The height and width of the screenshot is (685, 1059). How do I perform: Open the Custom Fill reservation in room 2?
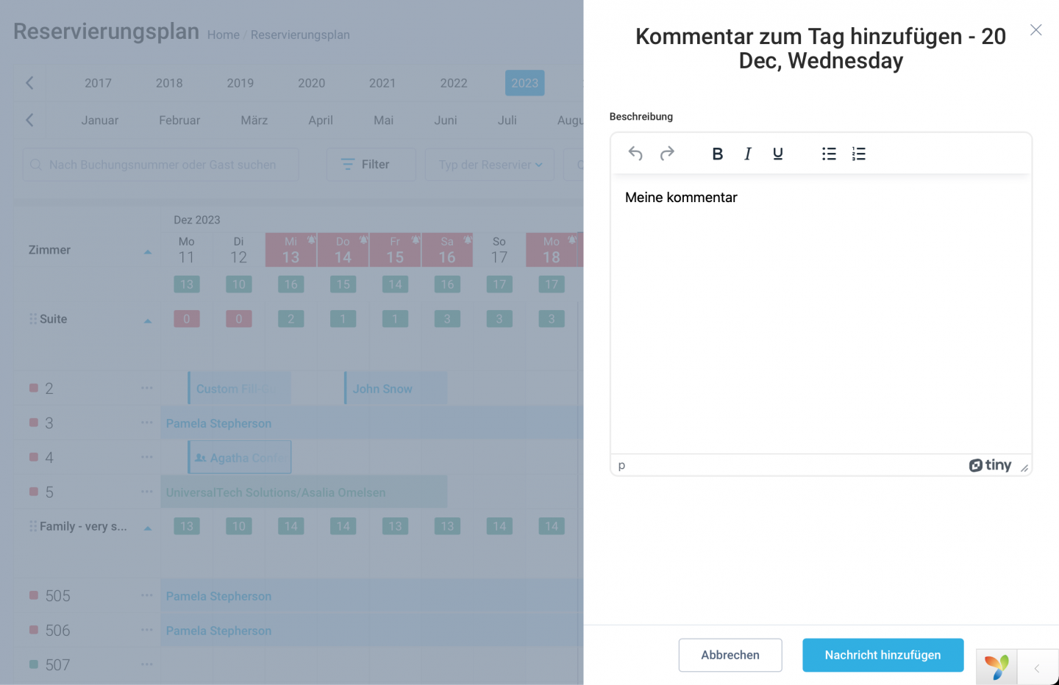click(239, 388)
